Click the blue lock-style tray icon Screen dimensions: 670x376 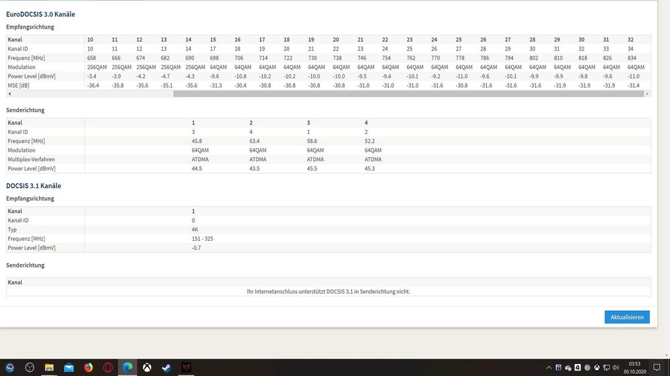559,367
